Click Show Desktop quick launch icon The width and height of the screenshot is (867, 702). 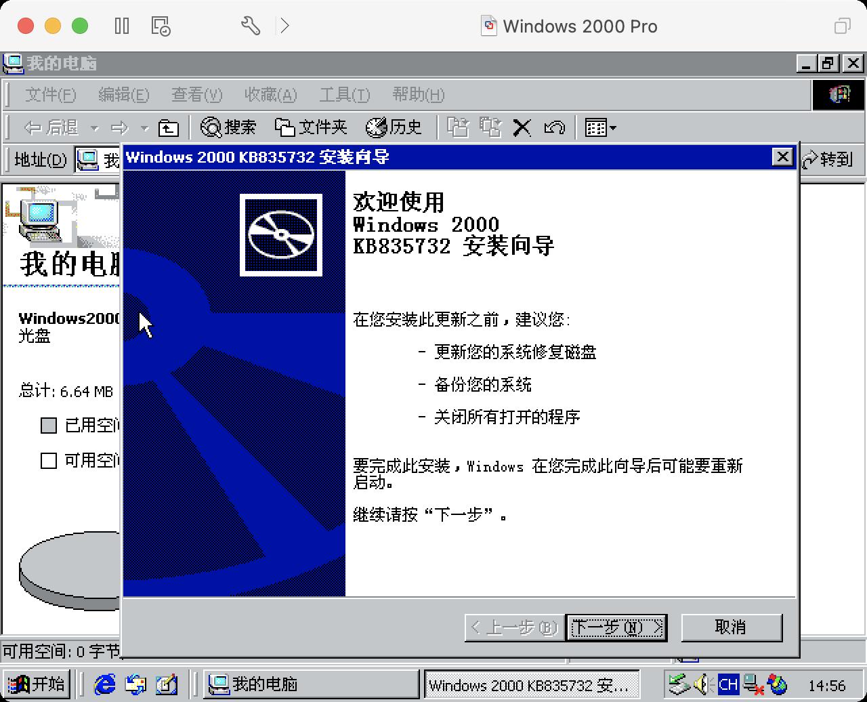coord(167,684)
